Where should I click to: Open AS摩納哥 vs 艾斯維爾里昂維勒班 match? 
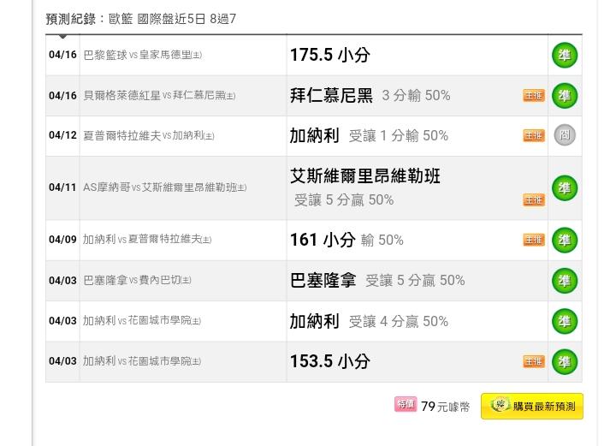pyautogui.click(x=164, y=187)
